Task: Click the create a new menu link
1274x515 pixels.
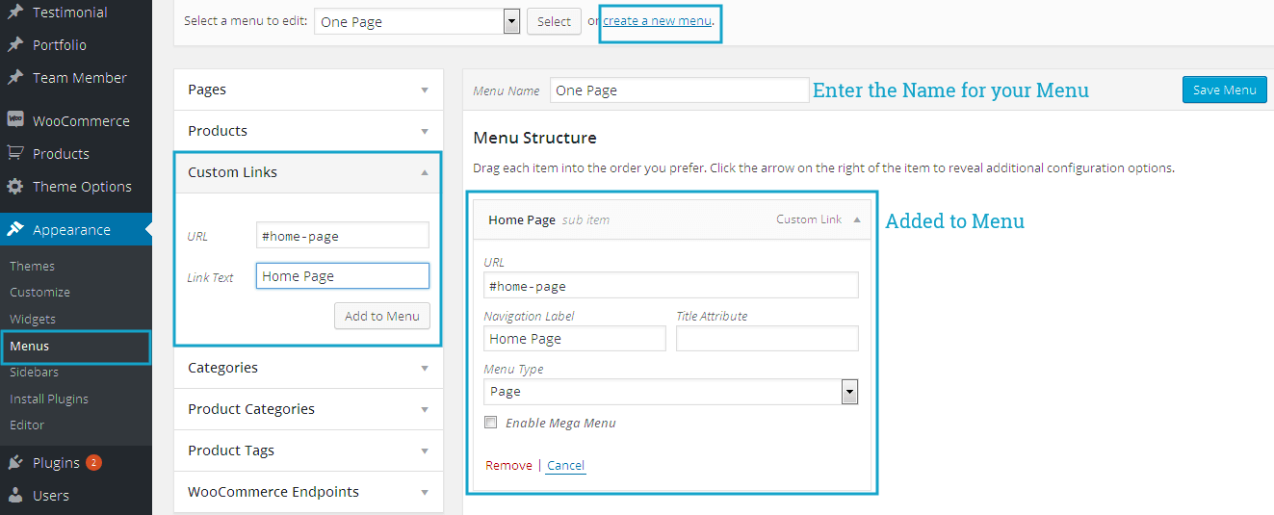Action: pyautogui.click(x=658, y=20)
